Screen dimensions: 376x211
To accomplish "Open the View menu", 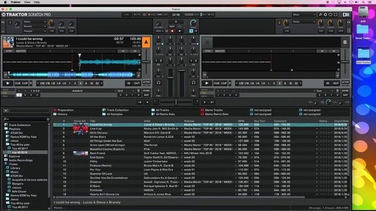I will [x=27, y=2].
